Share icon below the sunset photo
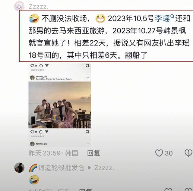The height and width of the screenshot is (191, 193). (47, 132)
